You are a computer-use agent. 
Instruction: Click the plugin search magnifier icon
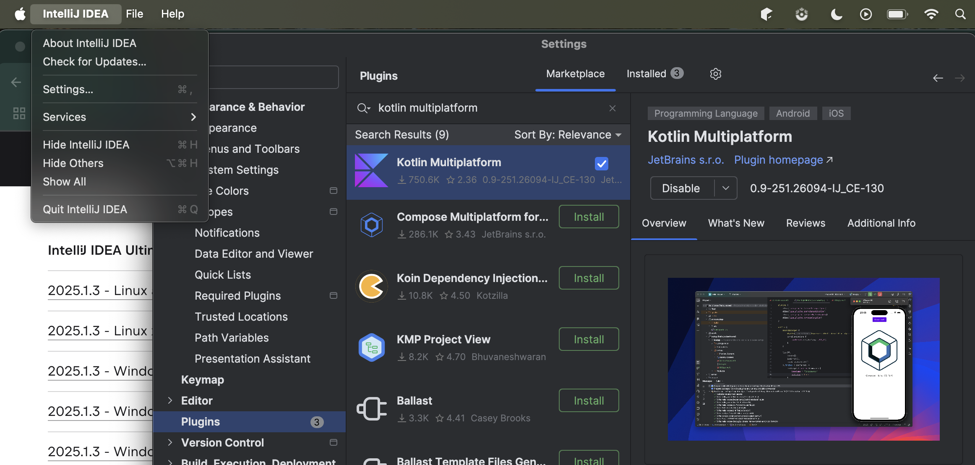(x=363, y=108)
